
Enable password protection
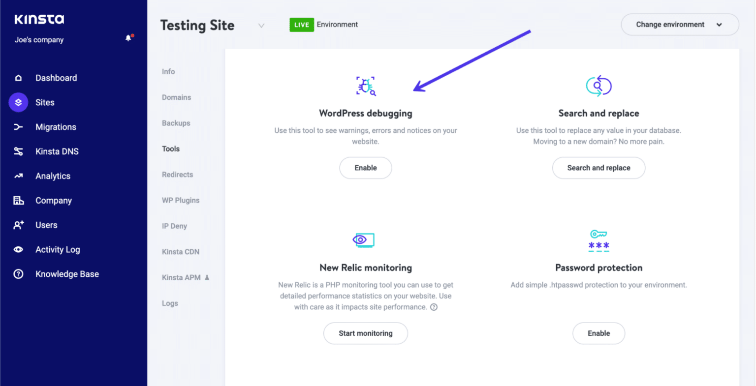pyautogui.click(x=598, y=333)
